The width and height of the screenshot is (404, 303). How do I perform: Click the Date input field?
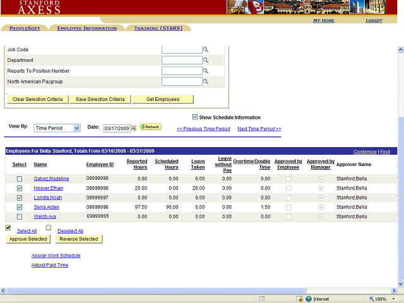click(117, 128)
